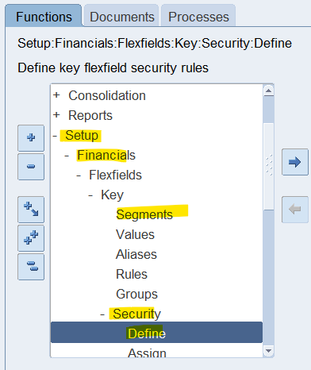Open the Processes tab
The width and height of the screenshot is (311, 370).
coord(198,17)
